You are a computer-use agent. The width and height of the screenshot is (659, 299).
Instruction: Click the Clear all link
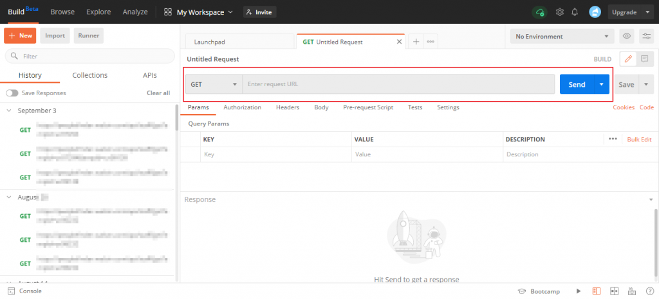[x=158, y=93]
